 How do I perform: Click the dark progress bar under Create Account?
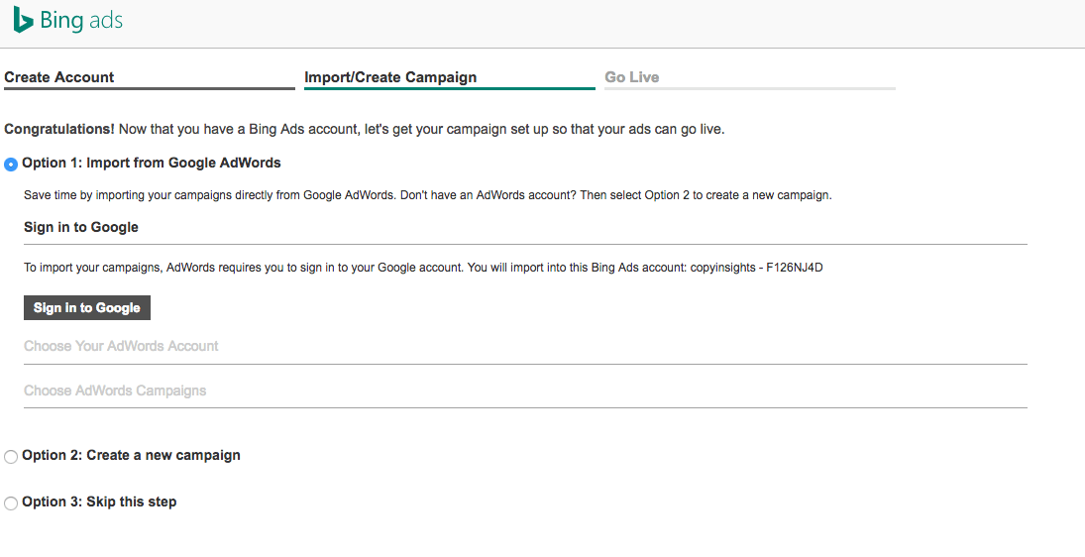150,88
